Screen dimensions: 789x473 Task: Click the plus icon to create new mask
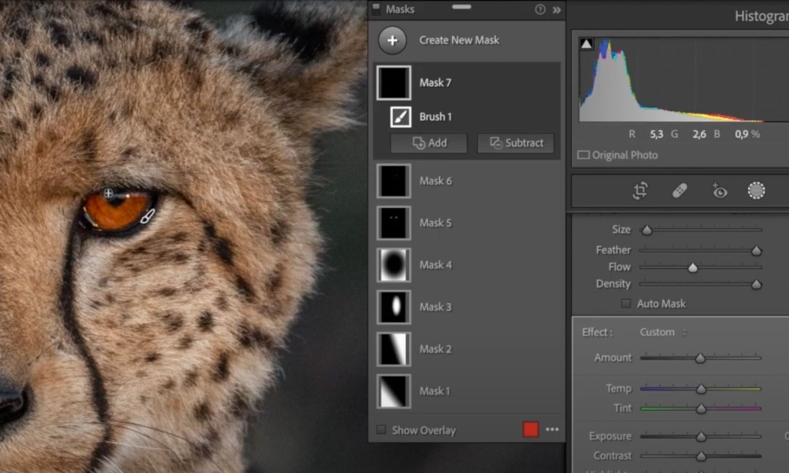[392, 41]
